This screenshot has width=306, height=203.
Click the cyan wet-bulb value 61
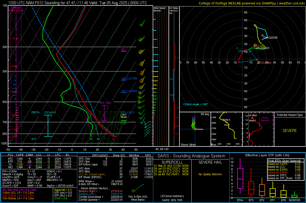pos(98,139)
